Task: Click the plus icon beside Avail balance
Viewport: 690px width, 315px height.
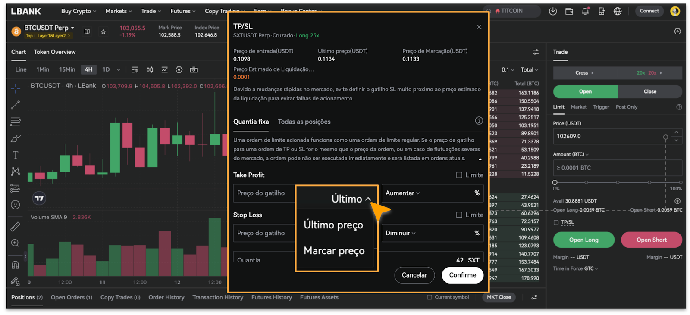Action: [x=677, y=201]
